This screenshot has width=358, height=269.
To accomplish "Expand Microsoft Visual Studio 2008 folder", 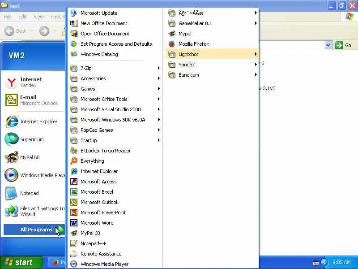I will click(x=115, y=109).
